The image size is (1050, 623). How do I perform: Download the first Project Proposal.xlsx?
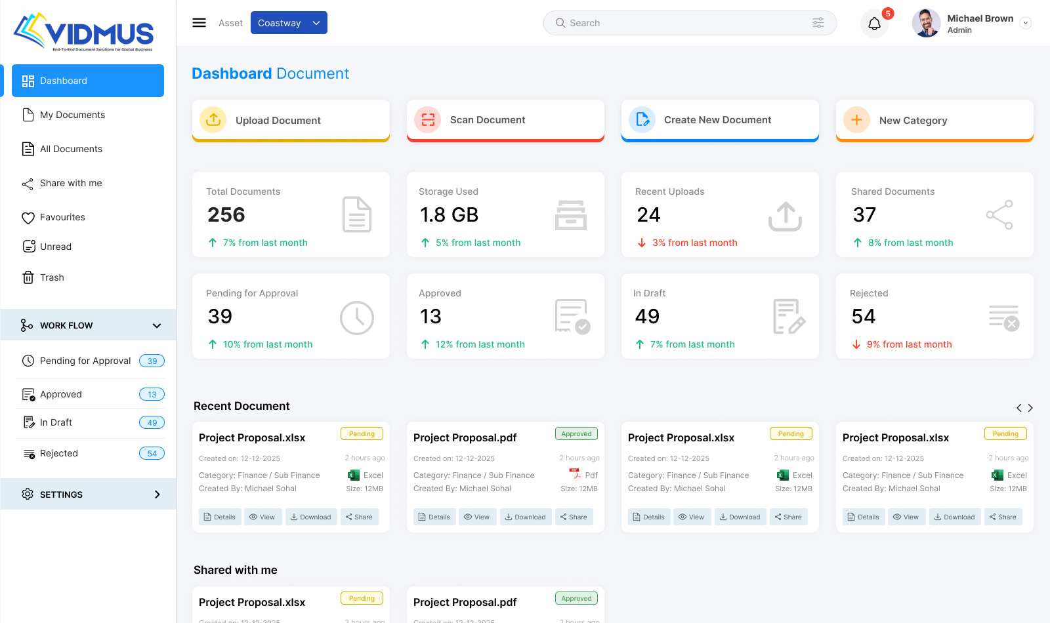(311, 517)
